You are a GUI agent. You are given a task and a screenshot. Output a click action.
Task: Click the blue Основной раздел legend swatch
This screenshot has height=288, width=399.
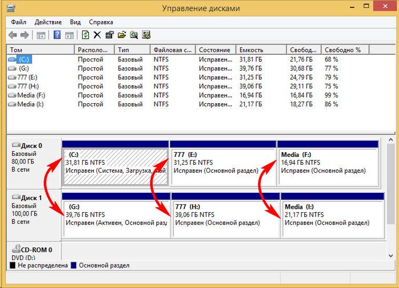(x=74, y=265)
